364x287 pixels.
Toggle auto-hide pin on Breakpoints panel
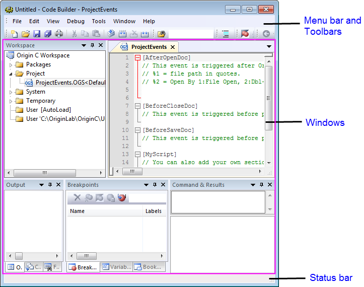155,185
